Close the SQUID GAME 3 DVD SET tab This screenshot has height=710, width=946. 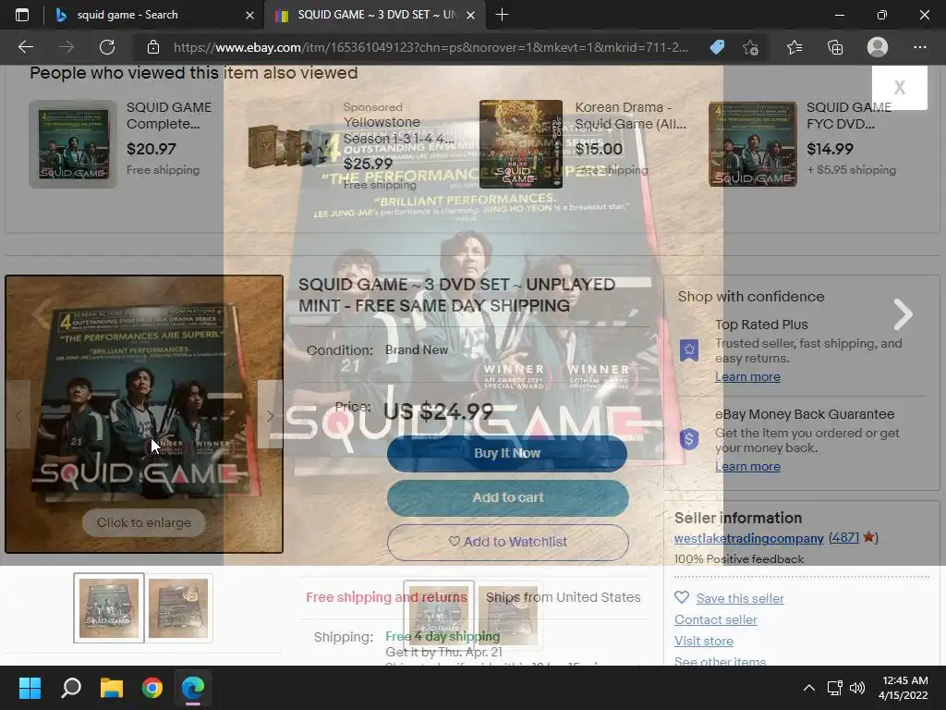470,15
